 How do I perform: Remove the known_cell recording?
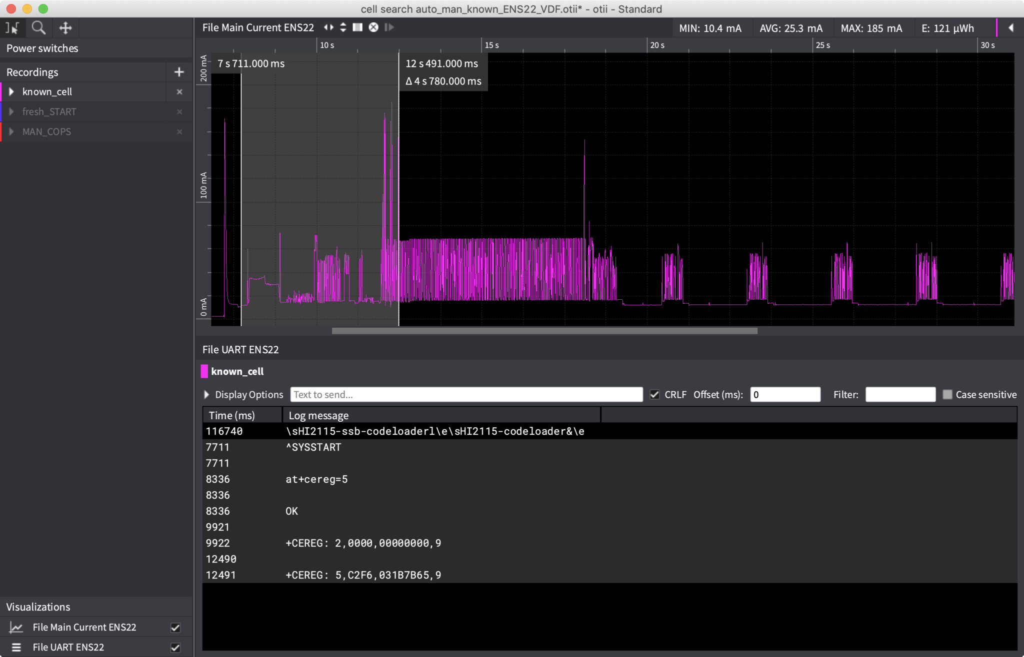click(179, 92)
